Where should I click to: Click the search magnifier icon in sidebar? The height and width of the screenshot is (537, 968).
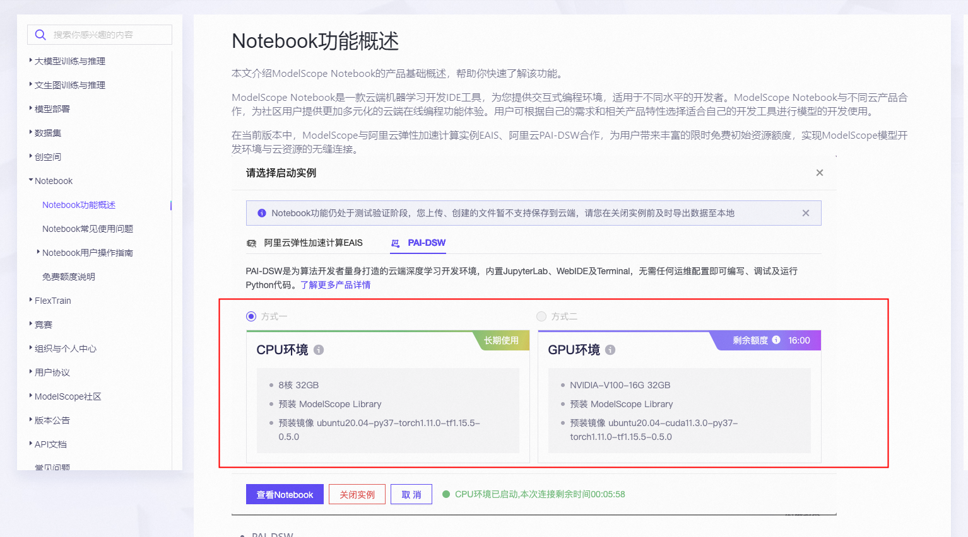pyautogui.click(x=40, y=35)
